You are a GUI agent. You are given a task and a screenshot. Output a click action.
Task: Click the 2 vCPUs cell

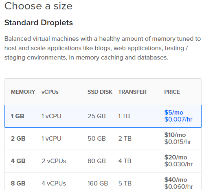[54, 161]
